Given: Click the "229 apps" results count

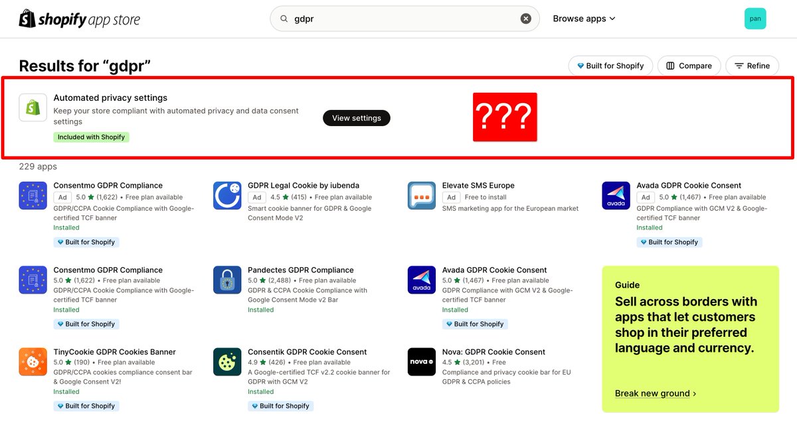Looking at the screenshot, I should coord(38,166).
